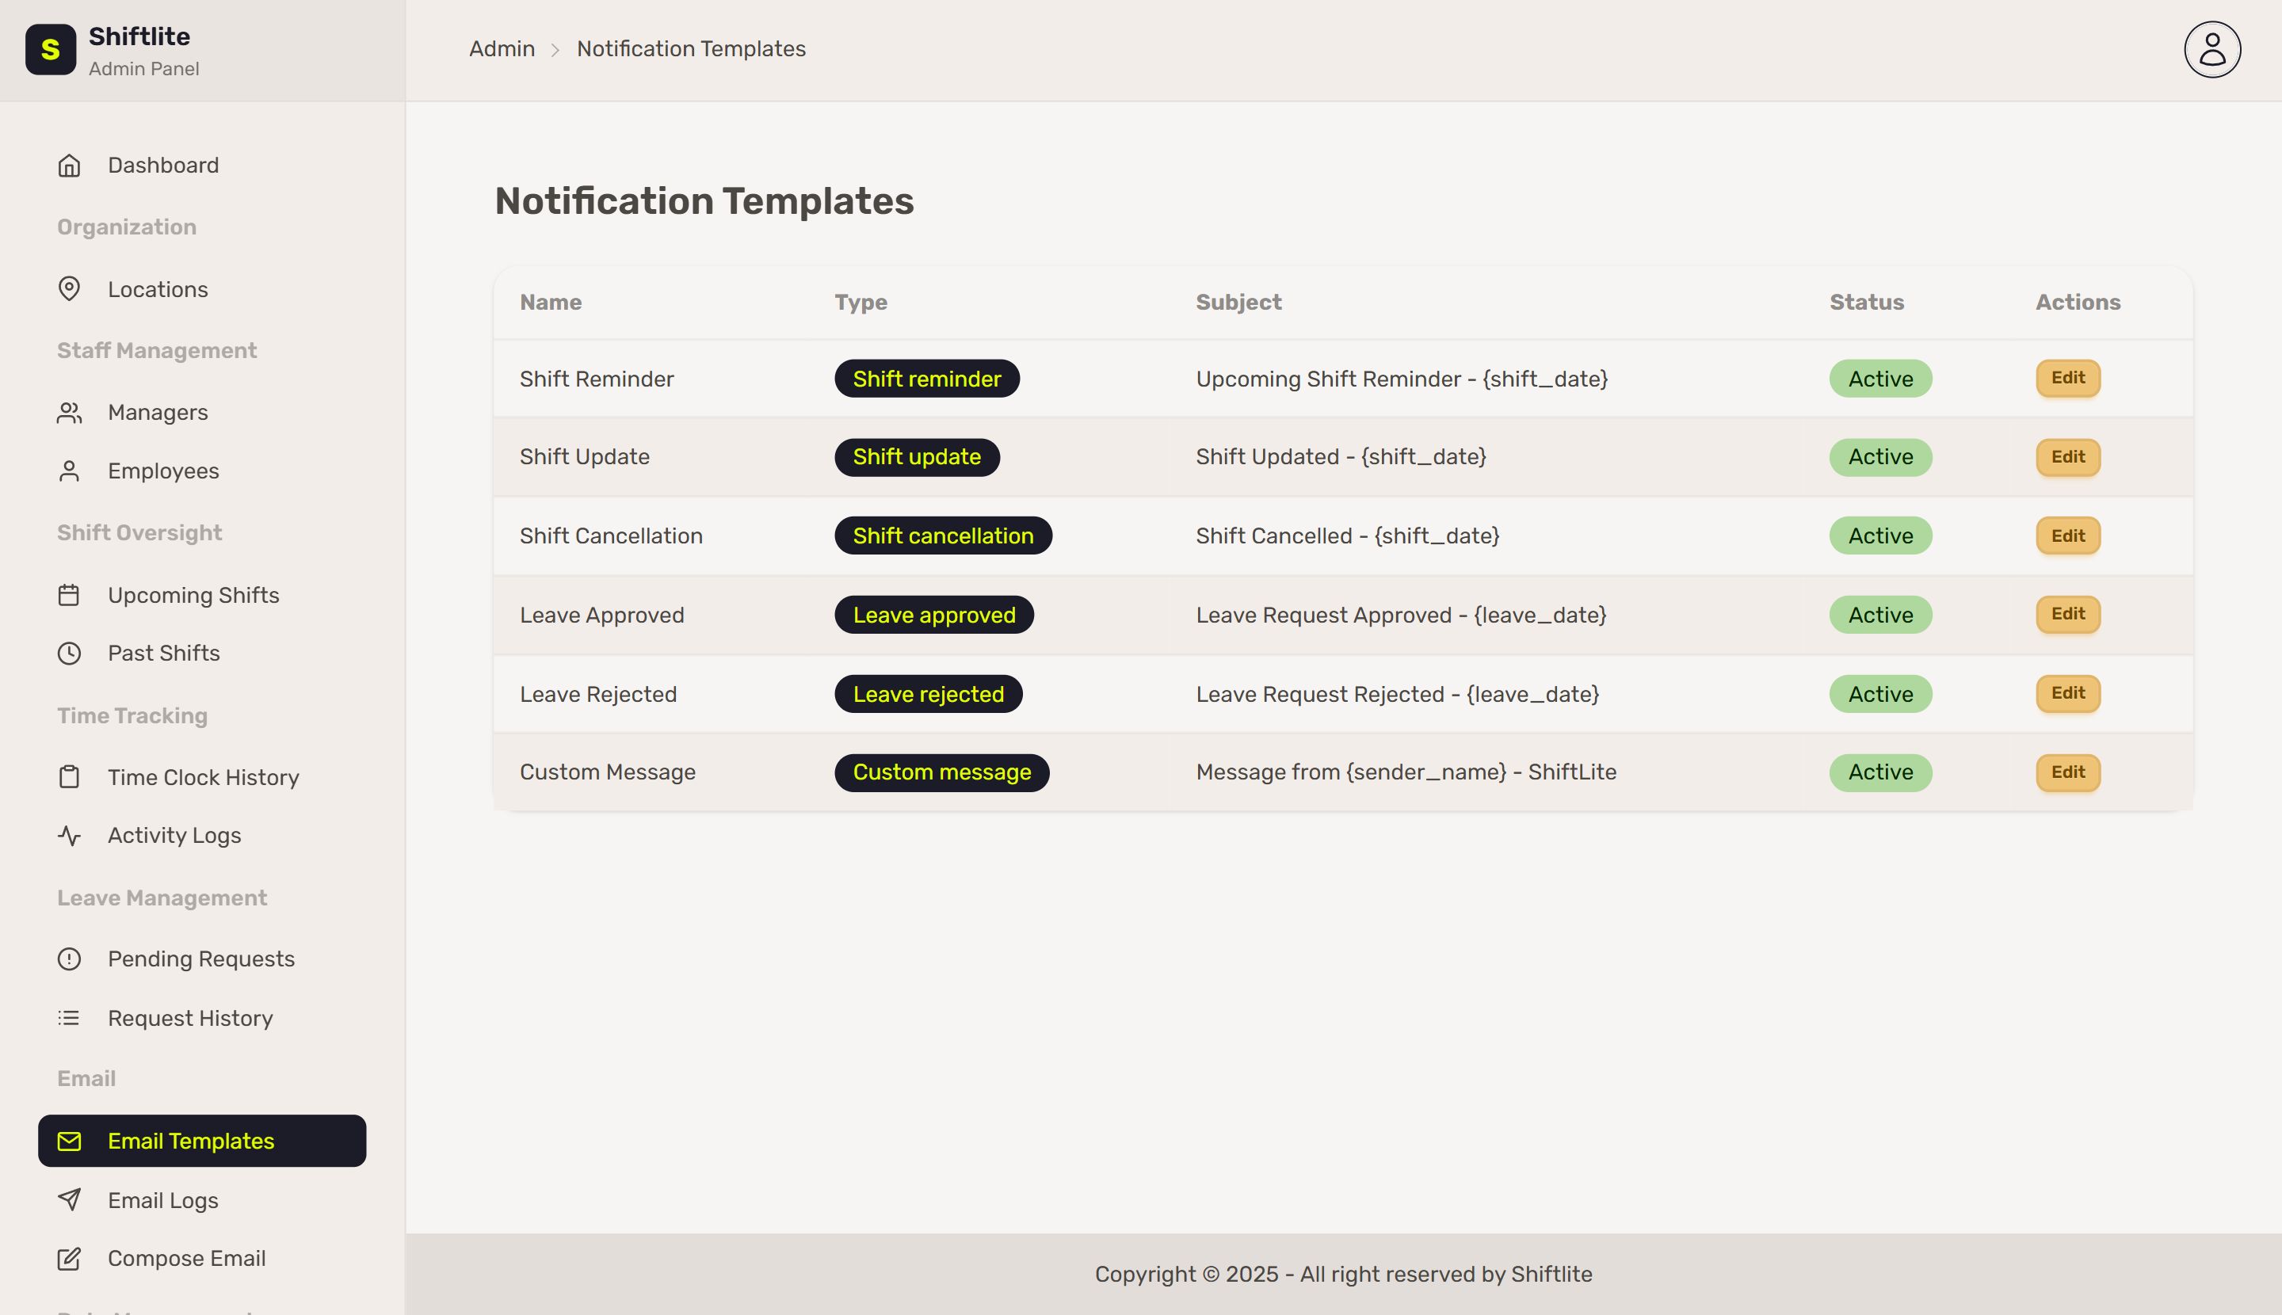Click the Shift cancellation type badge

tap(942, 536)
